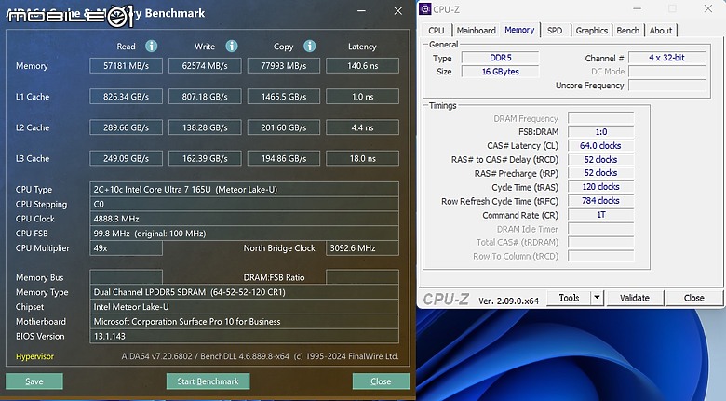726x401 pixels.
Task: Click the CPU Clock 4888.3 MHz value
Action: click(244, 219)
